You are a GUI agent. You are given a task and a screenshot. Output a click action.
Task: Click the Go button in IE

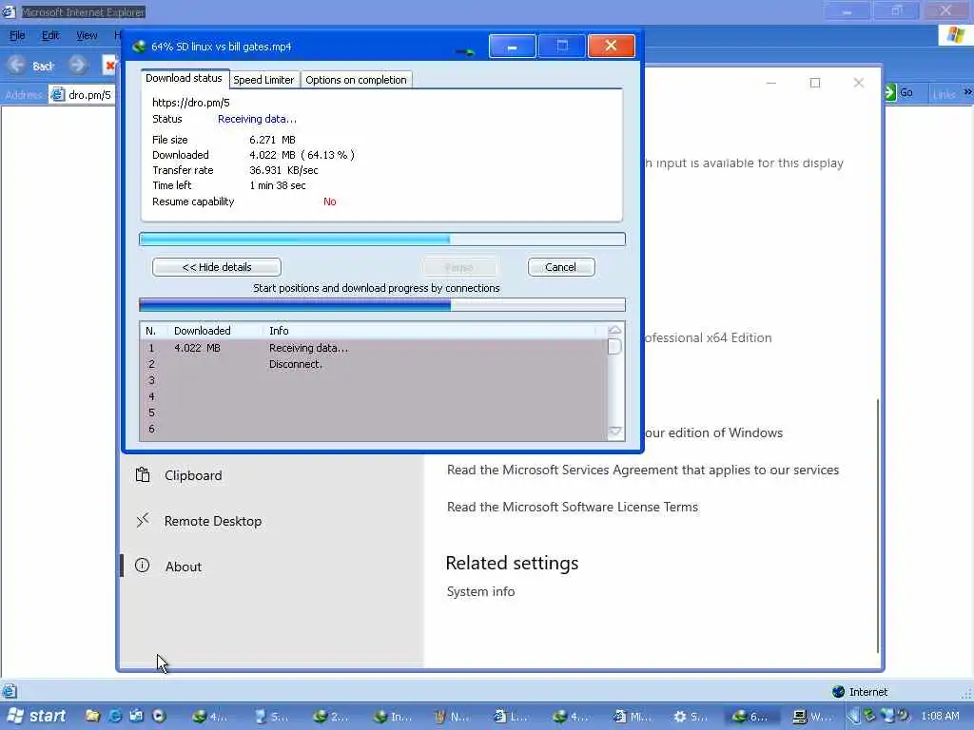899,92
